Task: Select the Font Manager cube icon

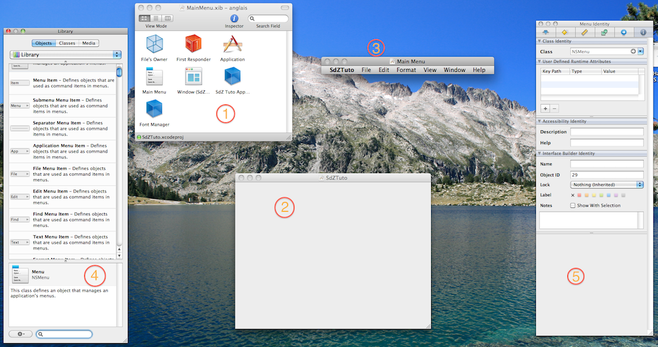Action: pyautogui.click(x=154, y=109)
